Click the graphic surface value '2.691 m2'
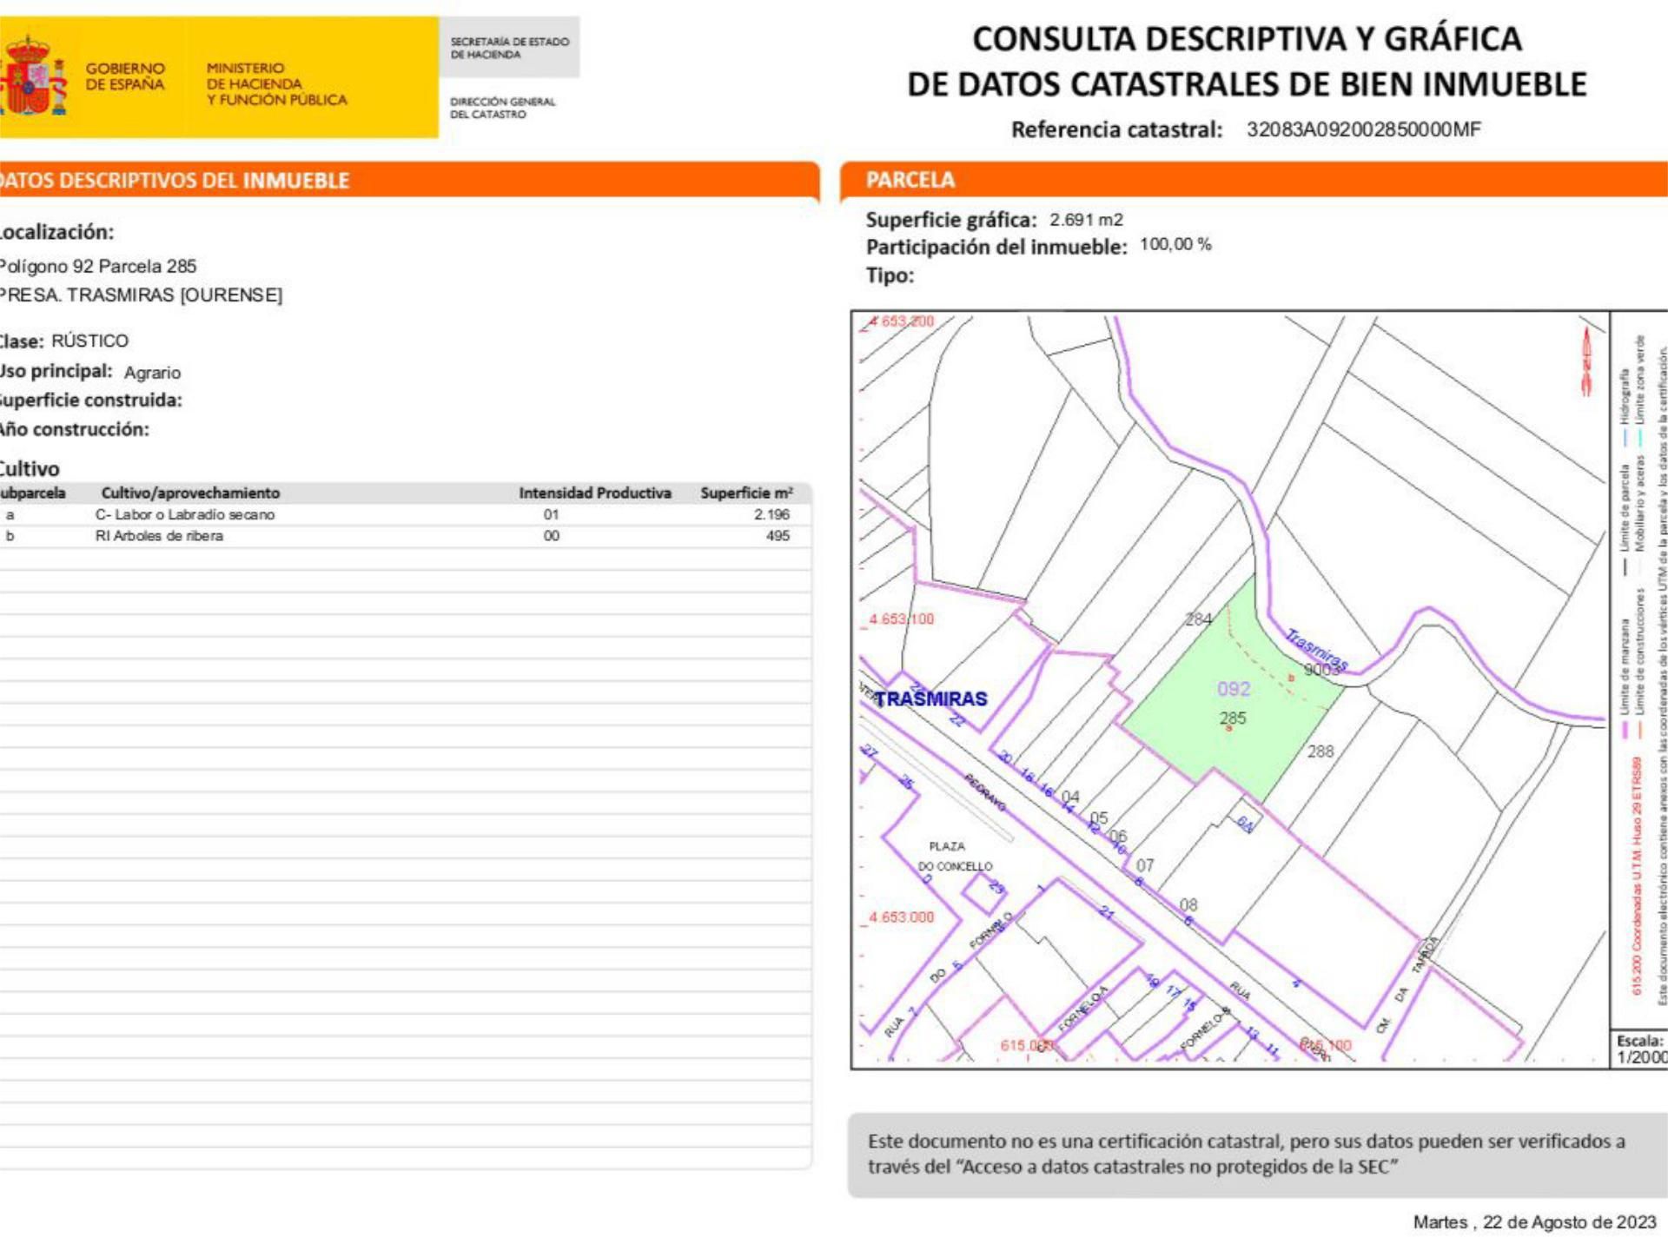Viewport: 1668px width, 1251px height. tap(1086, 220)
